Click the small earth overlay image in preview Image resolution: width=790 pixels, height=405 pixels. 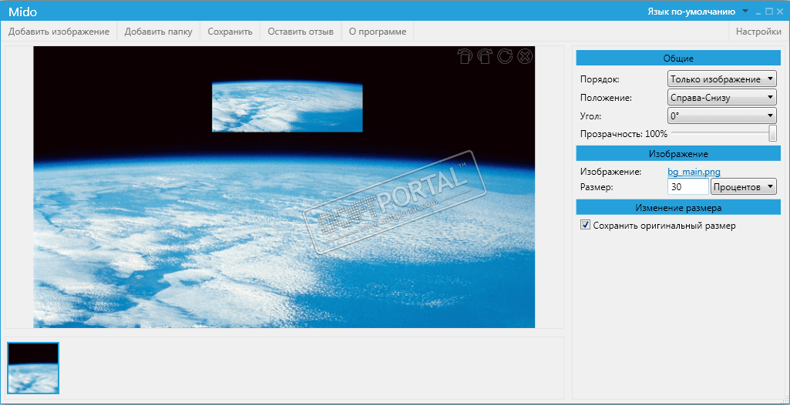tap(287, 107)
